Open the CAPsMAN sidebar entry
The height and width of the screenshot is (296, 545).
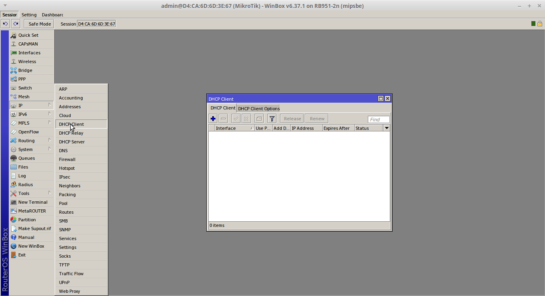[x=32, y=44]
